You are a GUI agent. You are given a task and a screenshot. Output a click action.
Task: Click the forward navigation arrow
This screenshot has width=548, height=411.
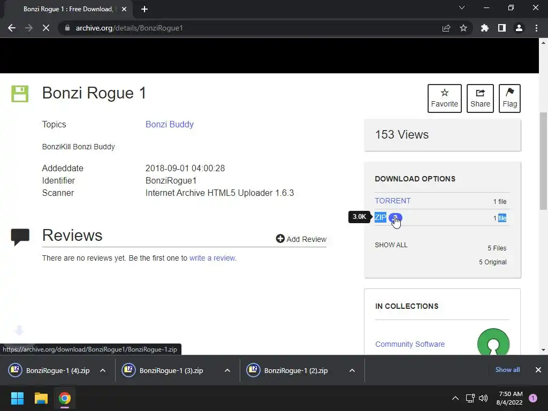(29, 28)
